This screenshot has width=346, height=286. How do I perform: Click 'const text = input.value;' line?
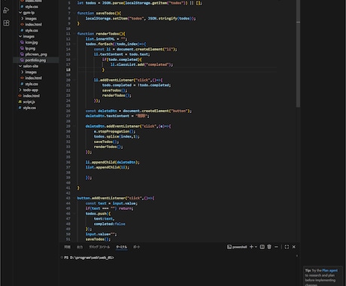[111, 203]
